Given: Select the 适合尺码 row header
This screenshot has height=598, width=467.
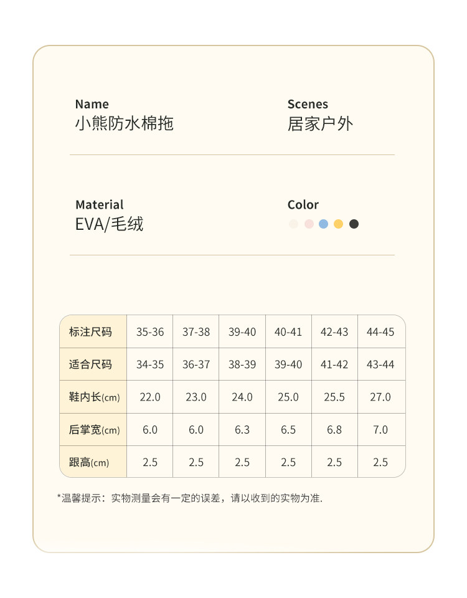Looking at the screenshot, I should pos(90,364).
